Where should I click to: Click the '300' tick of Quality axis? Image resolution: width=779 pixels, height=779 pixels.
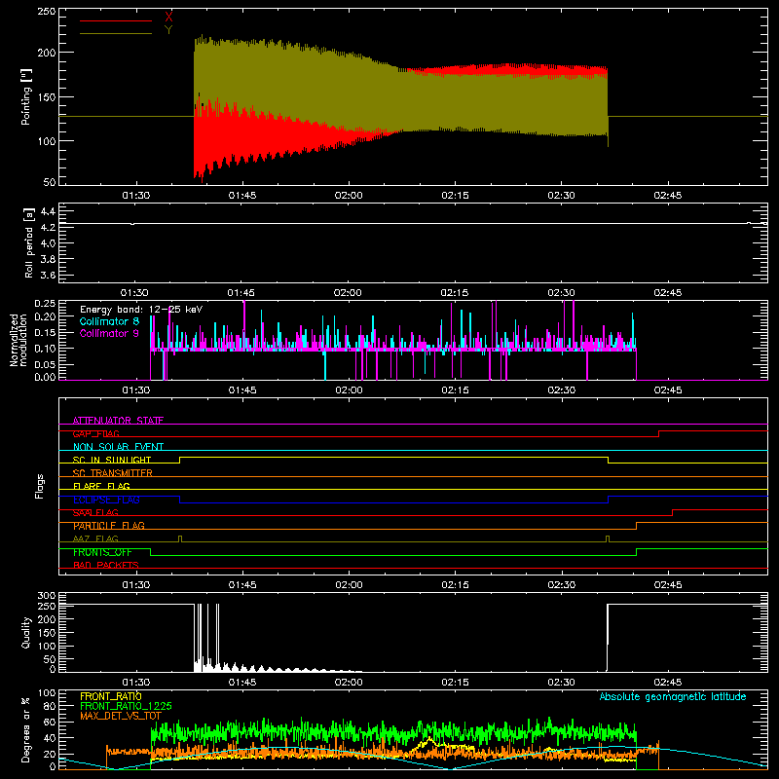click(47, 596)
